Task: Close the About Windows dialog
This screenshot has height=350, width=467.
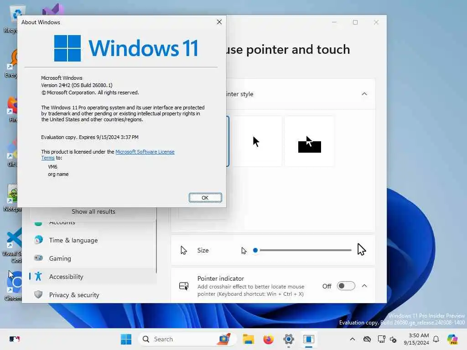Action: pyautogui.click(x=219, y=22)
